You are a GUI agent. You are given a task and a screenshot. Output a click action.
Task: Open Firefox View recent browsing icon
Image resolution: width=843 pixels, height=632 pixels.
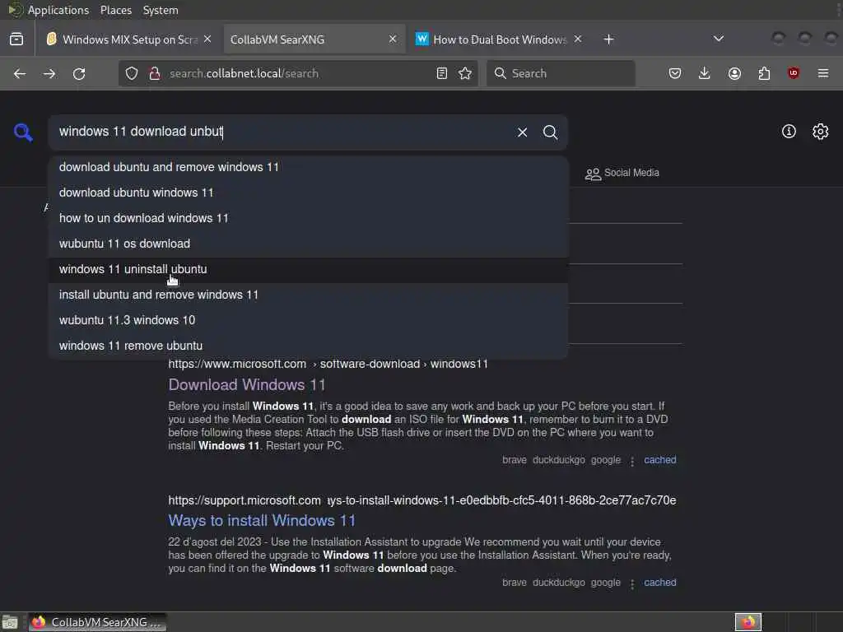pos(16,39)
